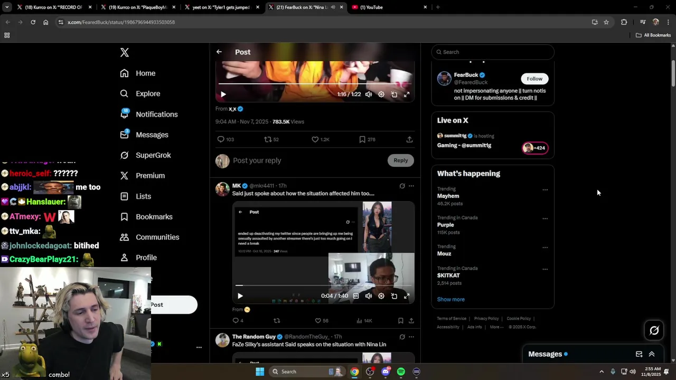Viewport: 676px width, 380px height.
Task: Open Messages in X sidebar
Action: 144,135
